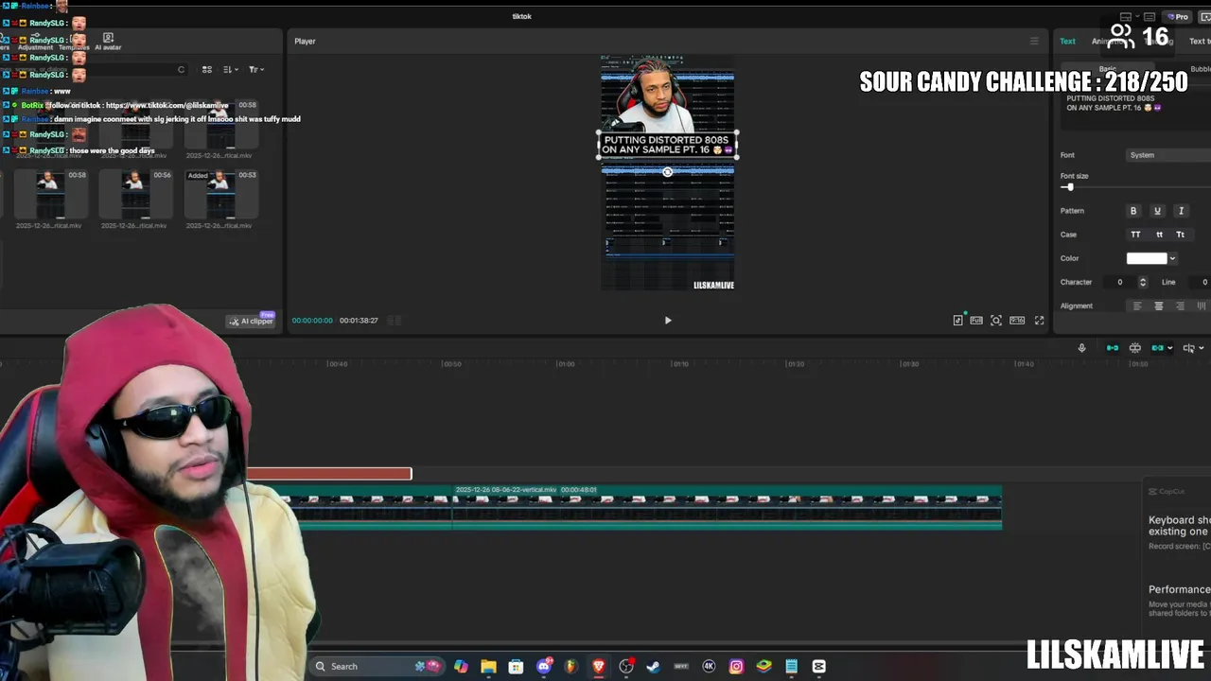Enter fullscreen player mode
This screenshot has width=1211, height=681.
1039,321
